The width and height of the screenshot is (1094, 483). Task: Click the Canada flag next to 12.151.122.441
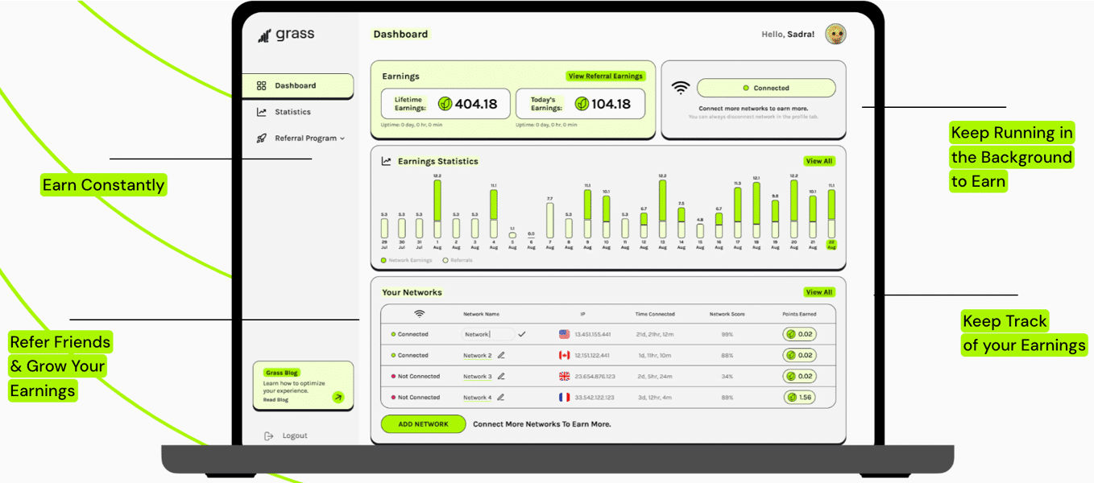click(564, 355)
